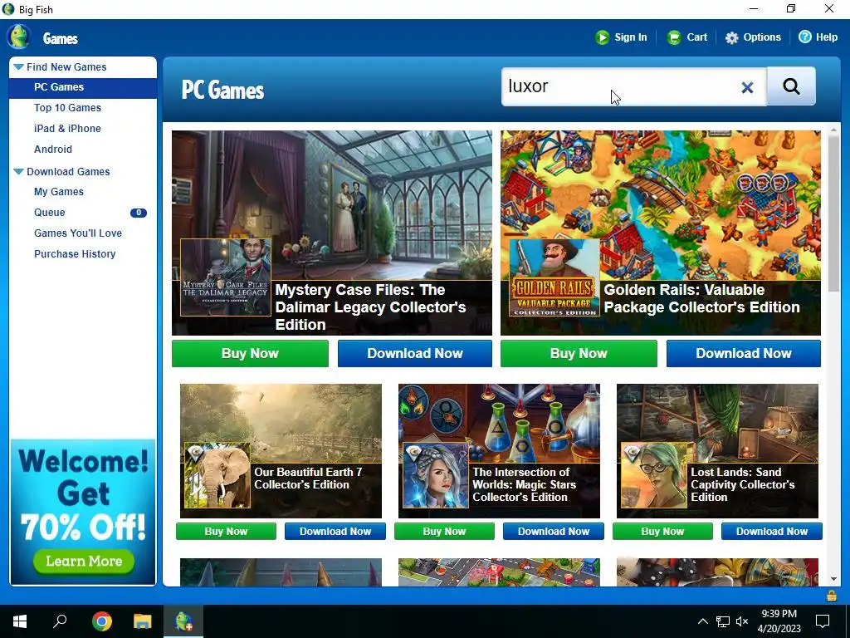Open Games You'll Love
This screenshot has width=850, height=638.
tap(77, 233)
